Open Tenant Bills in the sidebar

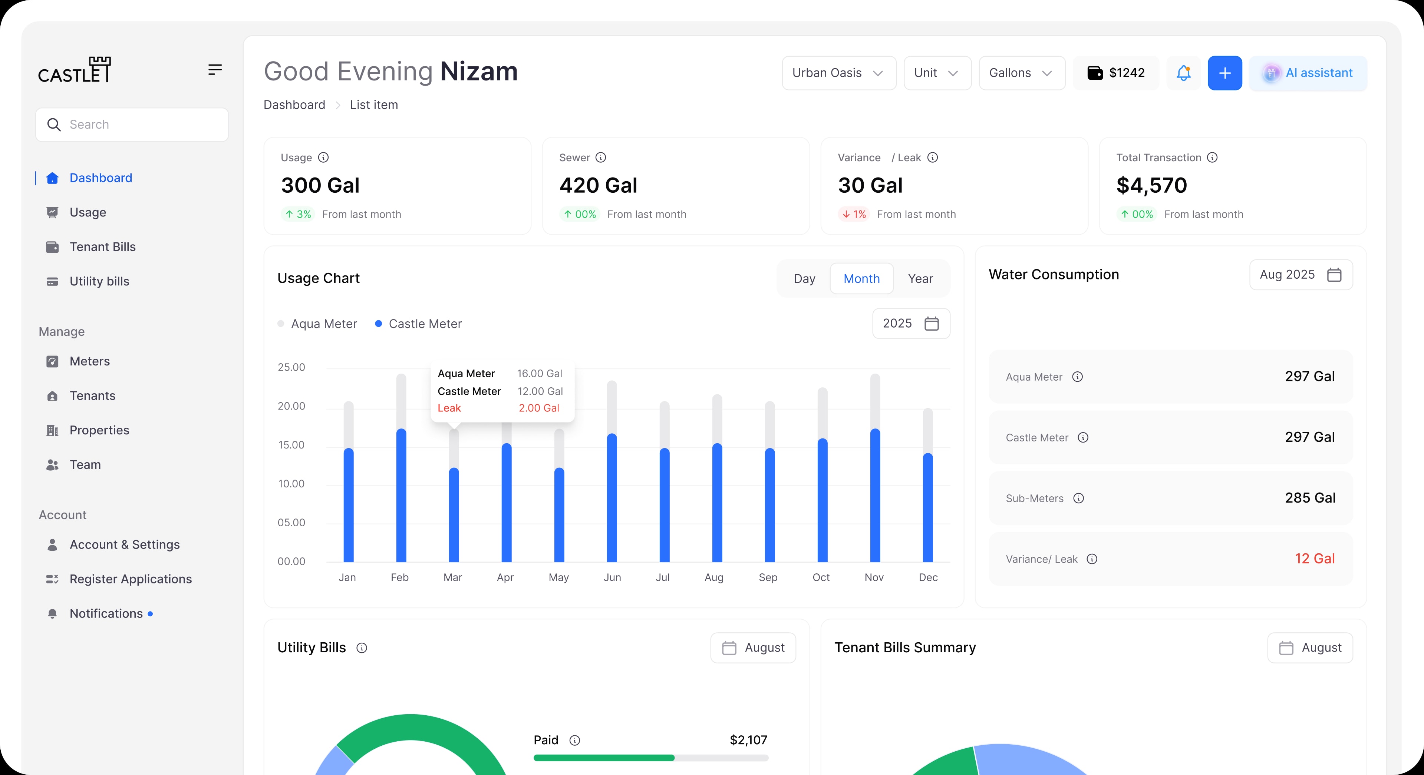pyautogui.click(x=102, y=247)
